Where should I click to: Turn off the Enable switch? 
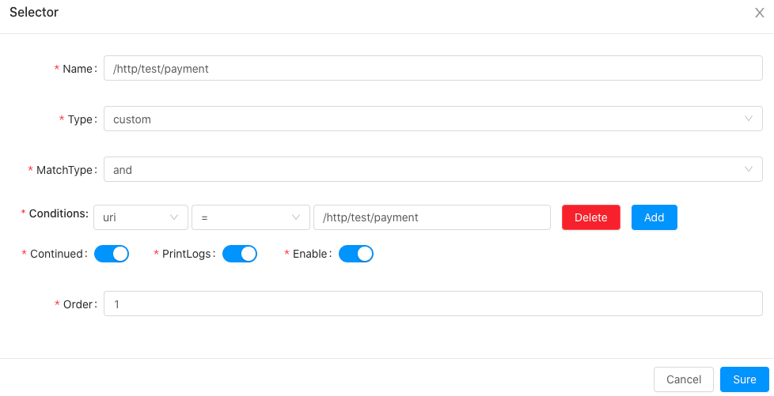[x=356, y=254]
